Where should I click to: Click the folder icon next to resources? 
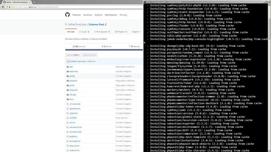pos(68,90)
